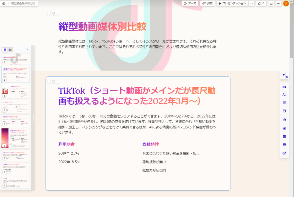Click the text 強制視聴が無い
The width and height of the screenshot is (294, 197).
click(154, 162)
